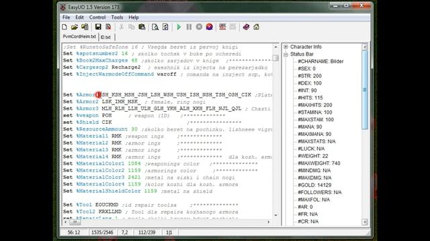
Task: Click the editor vertical scrollbar up arrow
Action: [x=275, y=47]
